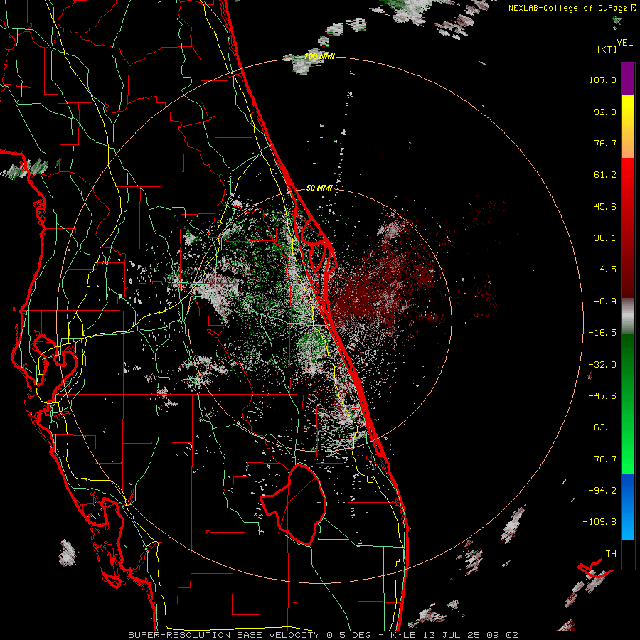Viewport: 640px width, 640px height.
Task: Click the purple segment of the color bar
Action: 628,79
